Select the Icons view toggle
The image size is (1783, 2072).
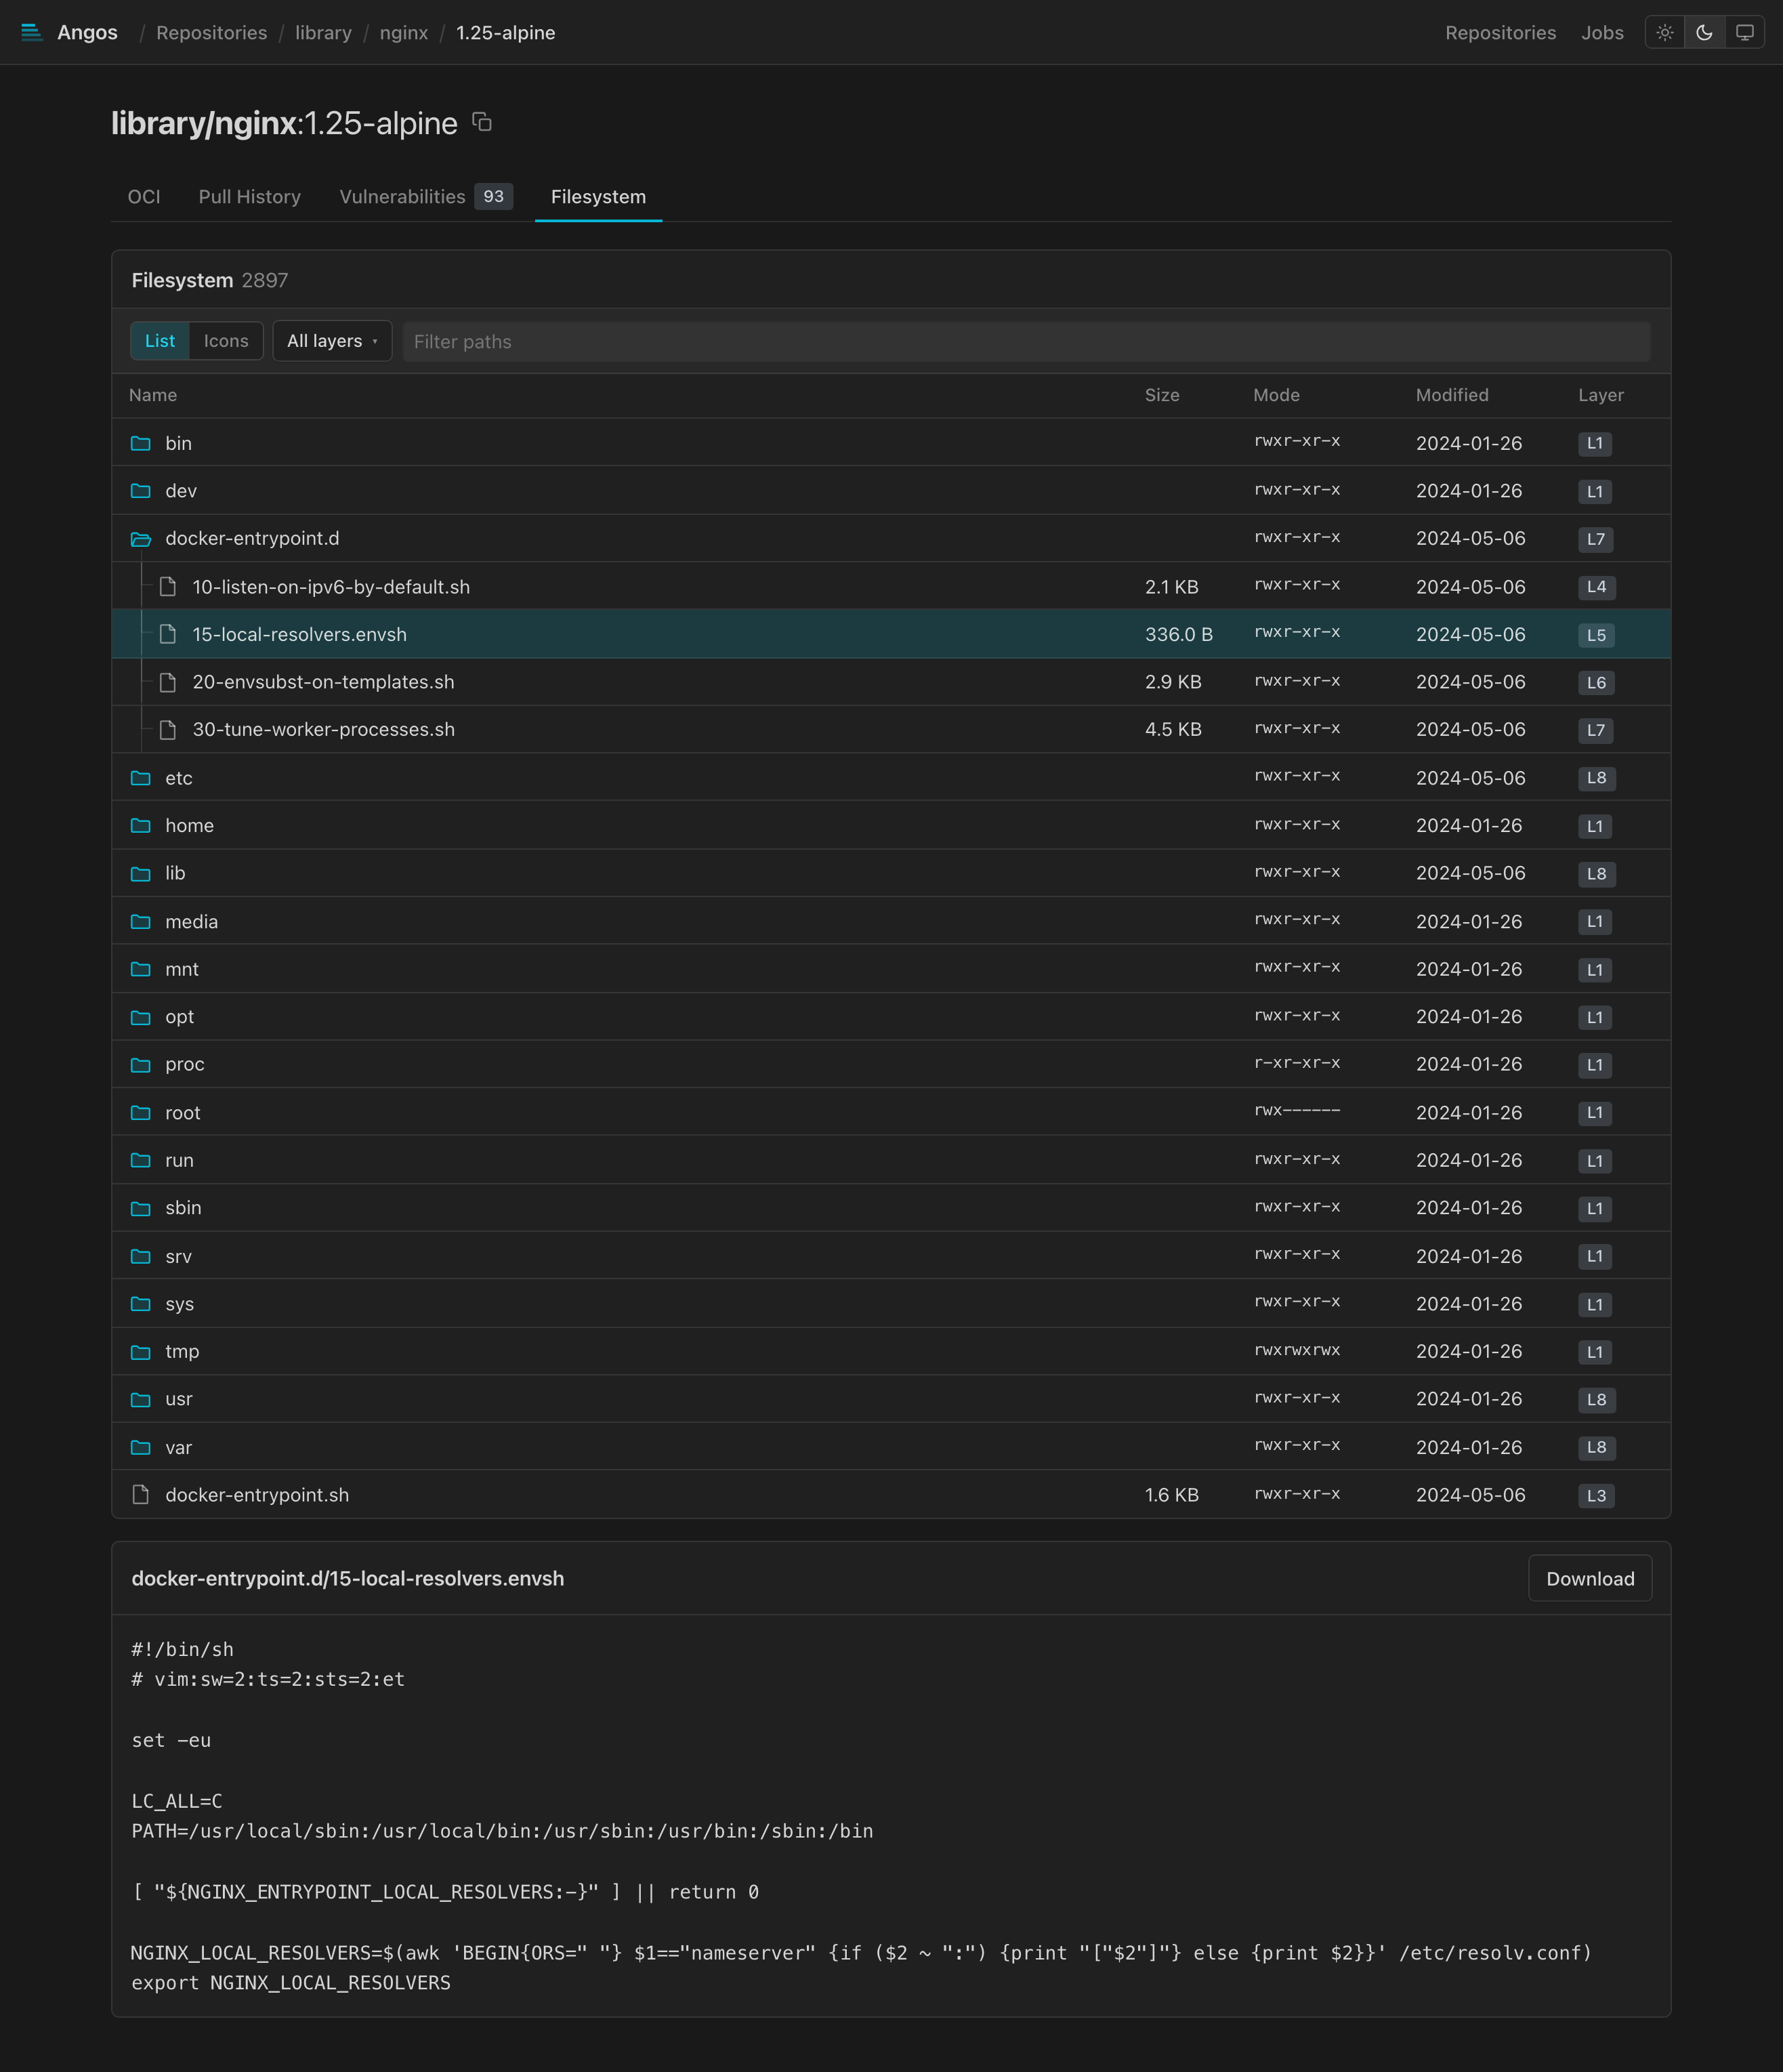pos(226,341)
